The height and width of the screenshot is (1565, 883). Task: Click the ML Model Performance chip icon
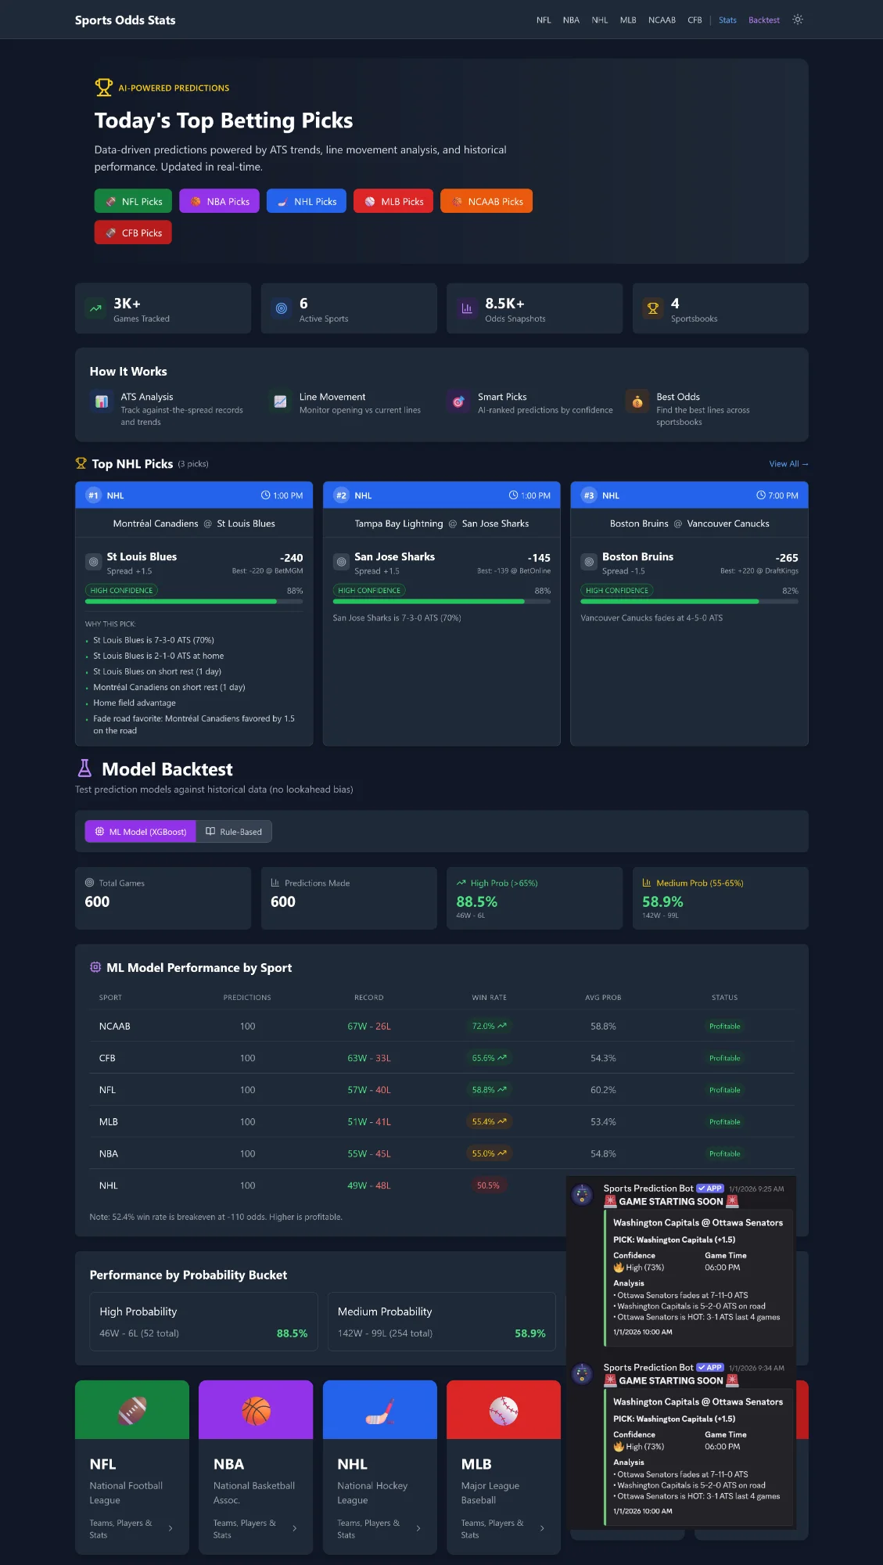[95, 967]
